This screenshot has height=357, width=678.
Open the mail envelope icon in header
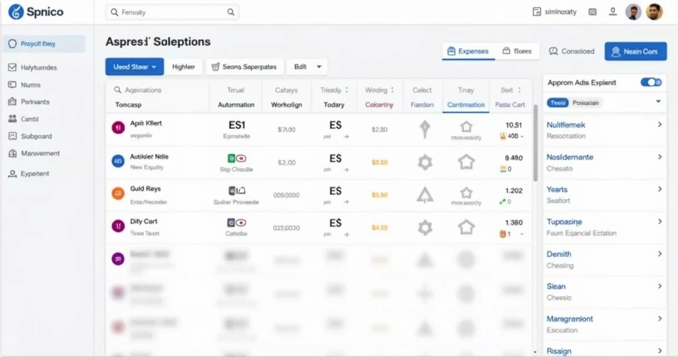pyautogui.click(x=593, y=12)
